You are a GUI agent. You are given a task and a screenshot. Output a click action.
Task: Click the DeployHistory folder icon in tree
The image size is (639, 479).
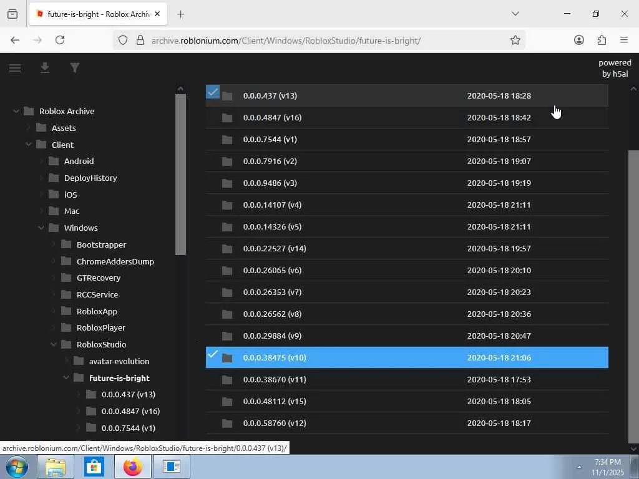(x=54, y=178)
